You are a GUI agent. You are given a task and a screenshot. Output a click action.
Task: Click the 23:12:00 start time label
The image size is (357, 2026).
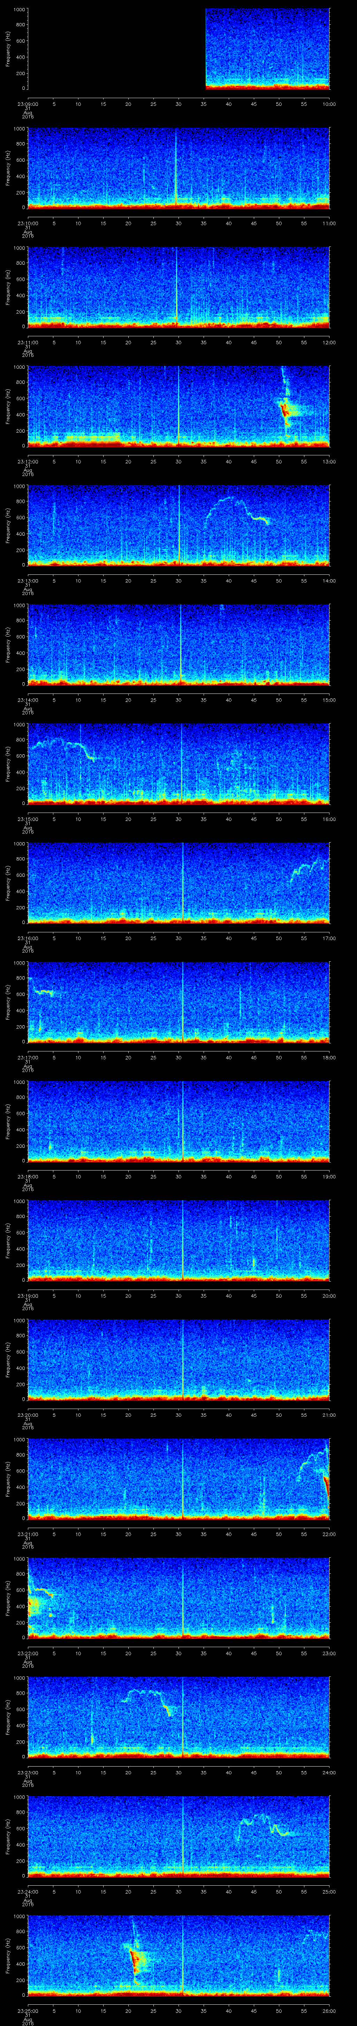click(x=28, y=462)
